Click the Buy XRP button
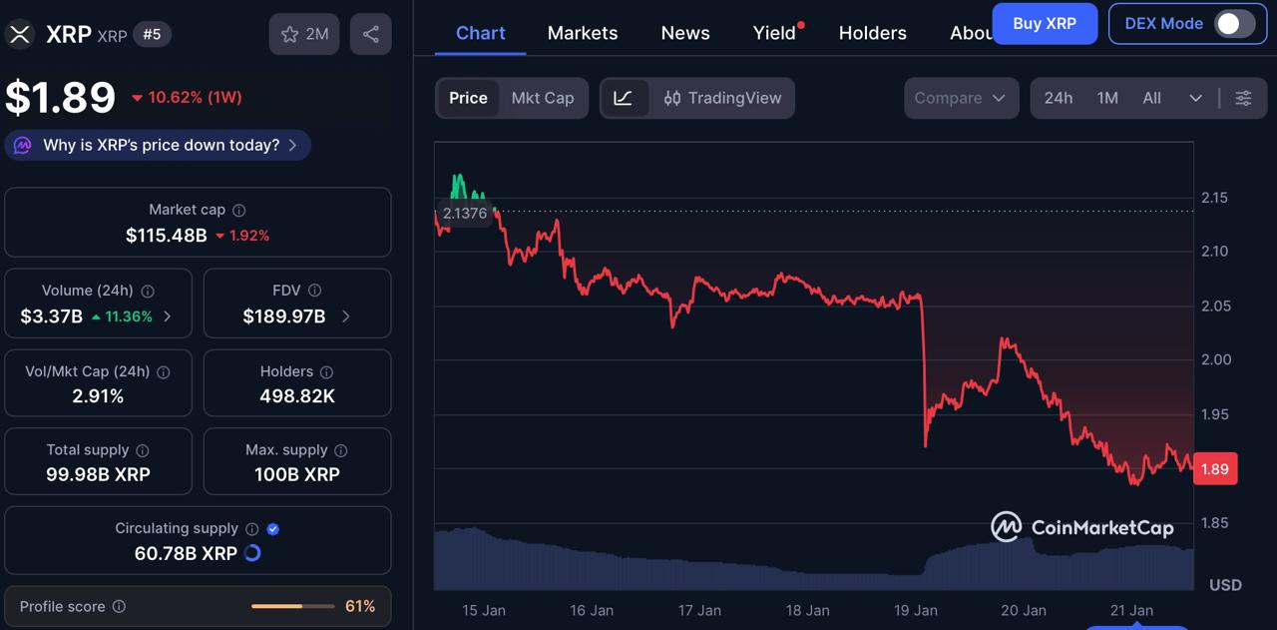The width and height of the screenshot is (1277, 630). [1045, 23]
